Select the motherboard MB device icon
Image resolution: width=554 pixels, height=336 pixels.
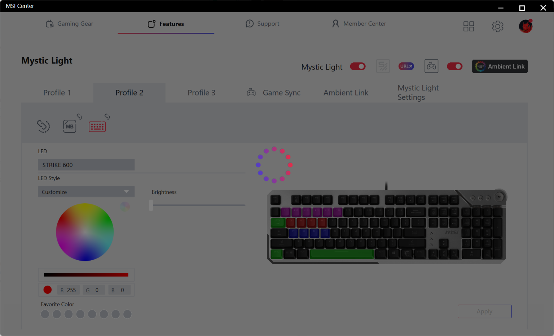click(x=70, y=126)
